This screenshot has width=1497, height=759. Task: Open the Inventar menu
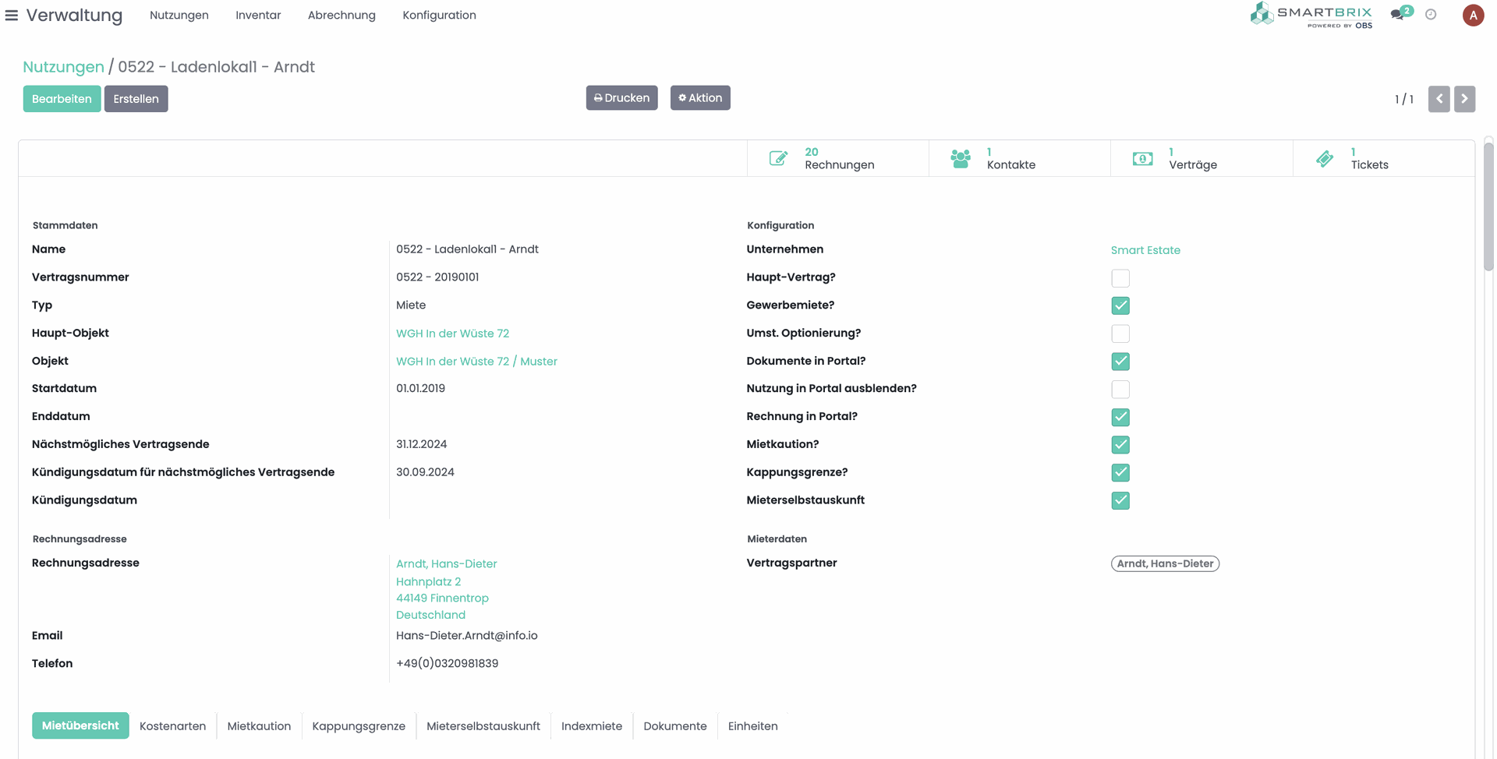[x=258, y=15]
